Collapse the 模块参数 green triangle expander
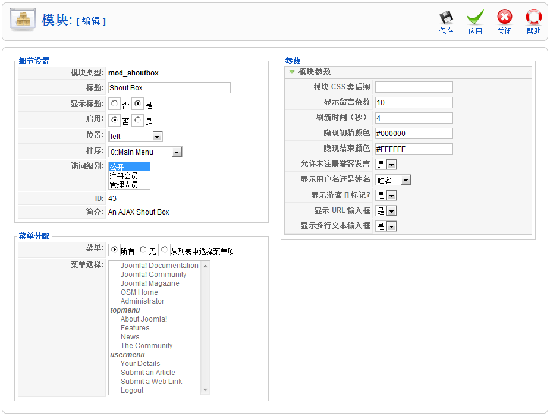Viewport: 550px width, 416px height. pyautogui.click(x=292, y=72)
